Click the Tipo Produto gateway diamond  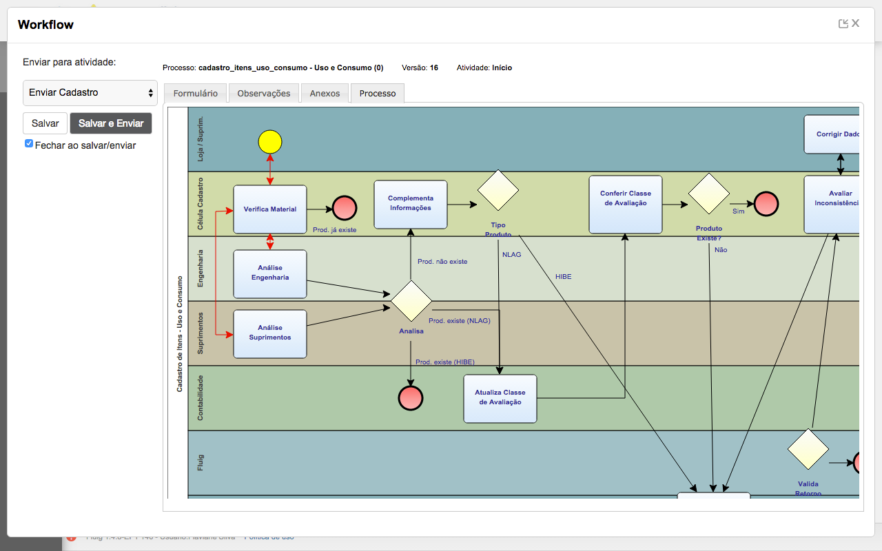tap(498, 190)
